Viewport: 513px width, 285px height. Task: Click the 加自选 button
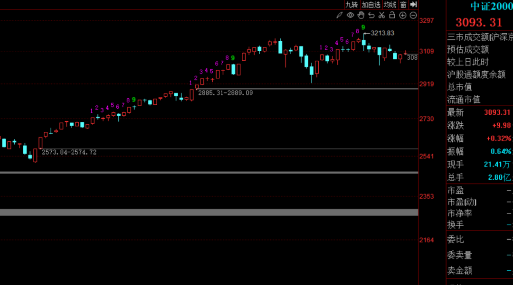click(371, 4)
